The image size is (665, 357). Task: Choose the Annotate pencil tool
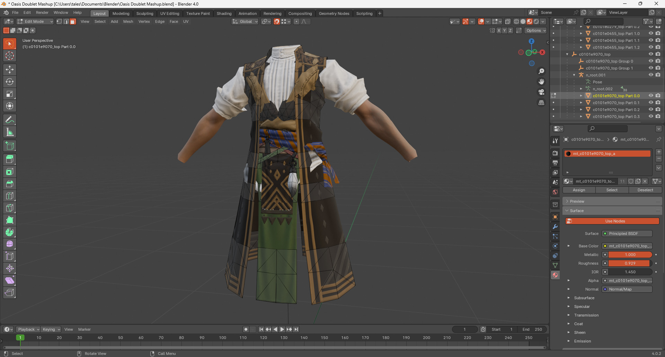click(x=10, y=120)
